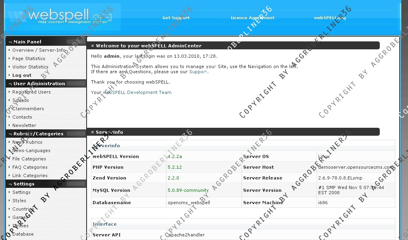Open Overview / Server-Info

tap(39, 50)
